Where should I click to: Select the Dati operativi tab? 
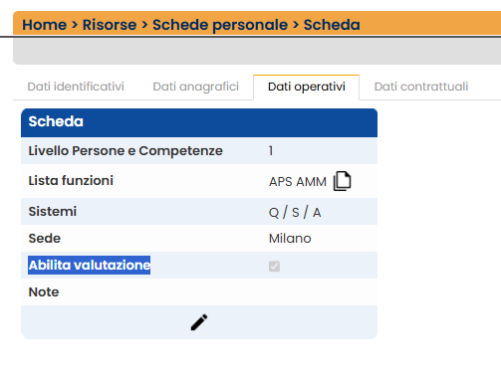pyautogui.click(x=307, y=87)
